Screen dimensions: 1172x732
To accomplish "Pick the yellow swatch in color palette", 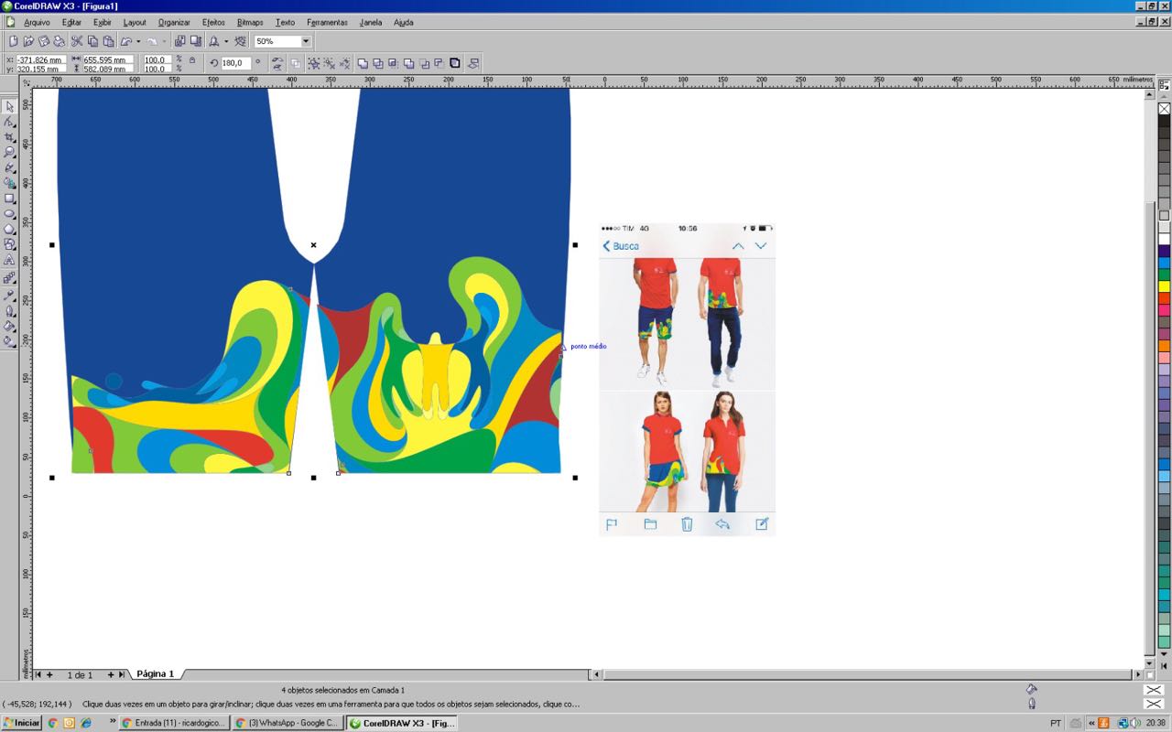I will tap(1164, 286).
